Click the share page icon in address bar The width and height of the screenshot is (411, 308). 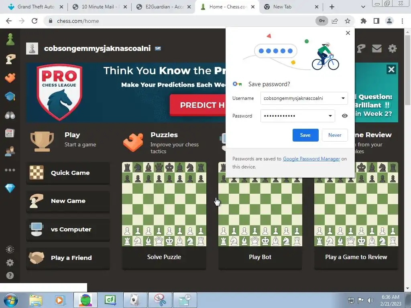click(335, 21)
